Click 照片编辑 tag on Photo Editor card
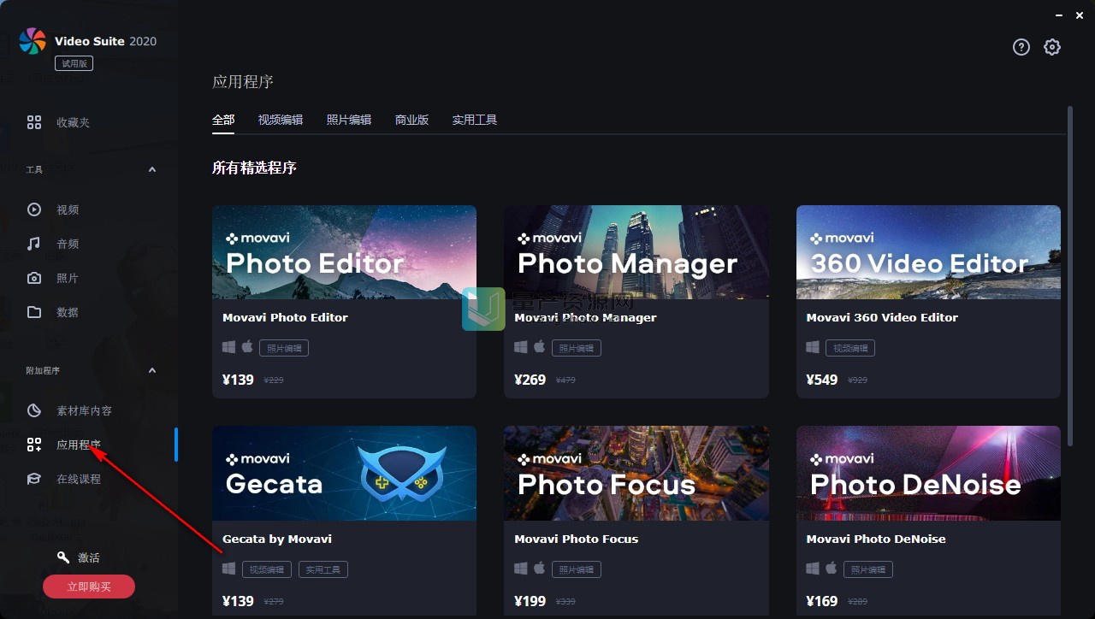 284,348
